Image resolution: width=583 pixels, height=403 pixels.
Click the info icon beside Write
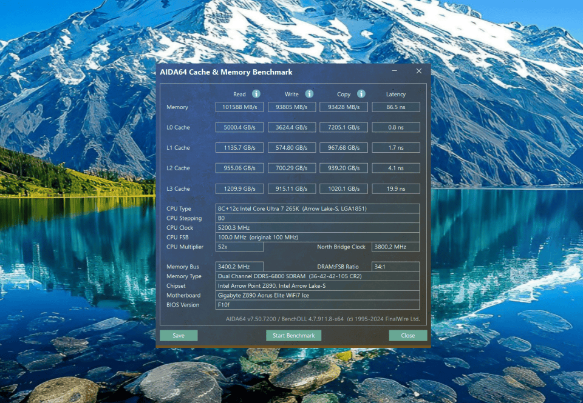tap(309, 94)
